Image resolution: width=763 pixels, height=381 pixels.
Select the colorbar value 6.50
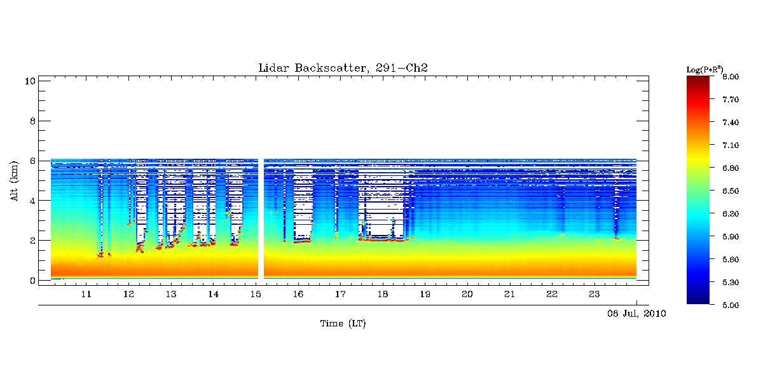(731, 191)
